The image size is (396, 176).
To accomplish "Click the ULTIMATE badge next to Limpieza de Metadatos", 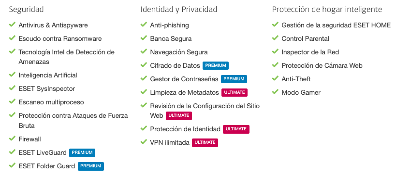I will (235, 92).
